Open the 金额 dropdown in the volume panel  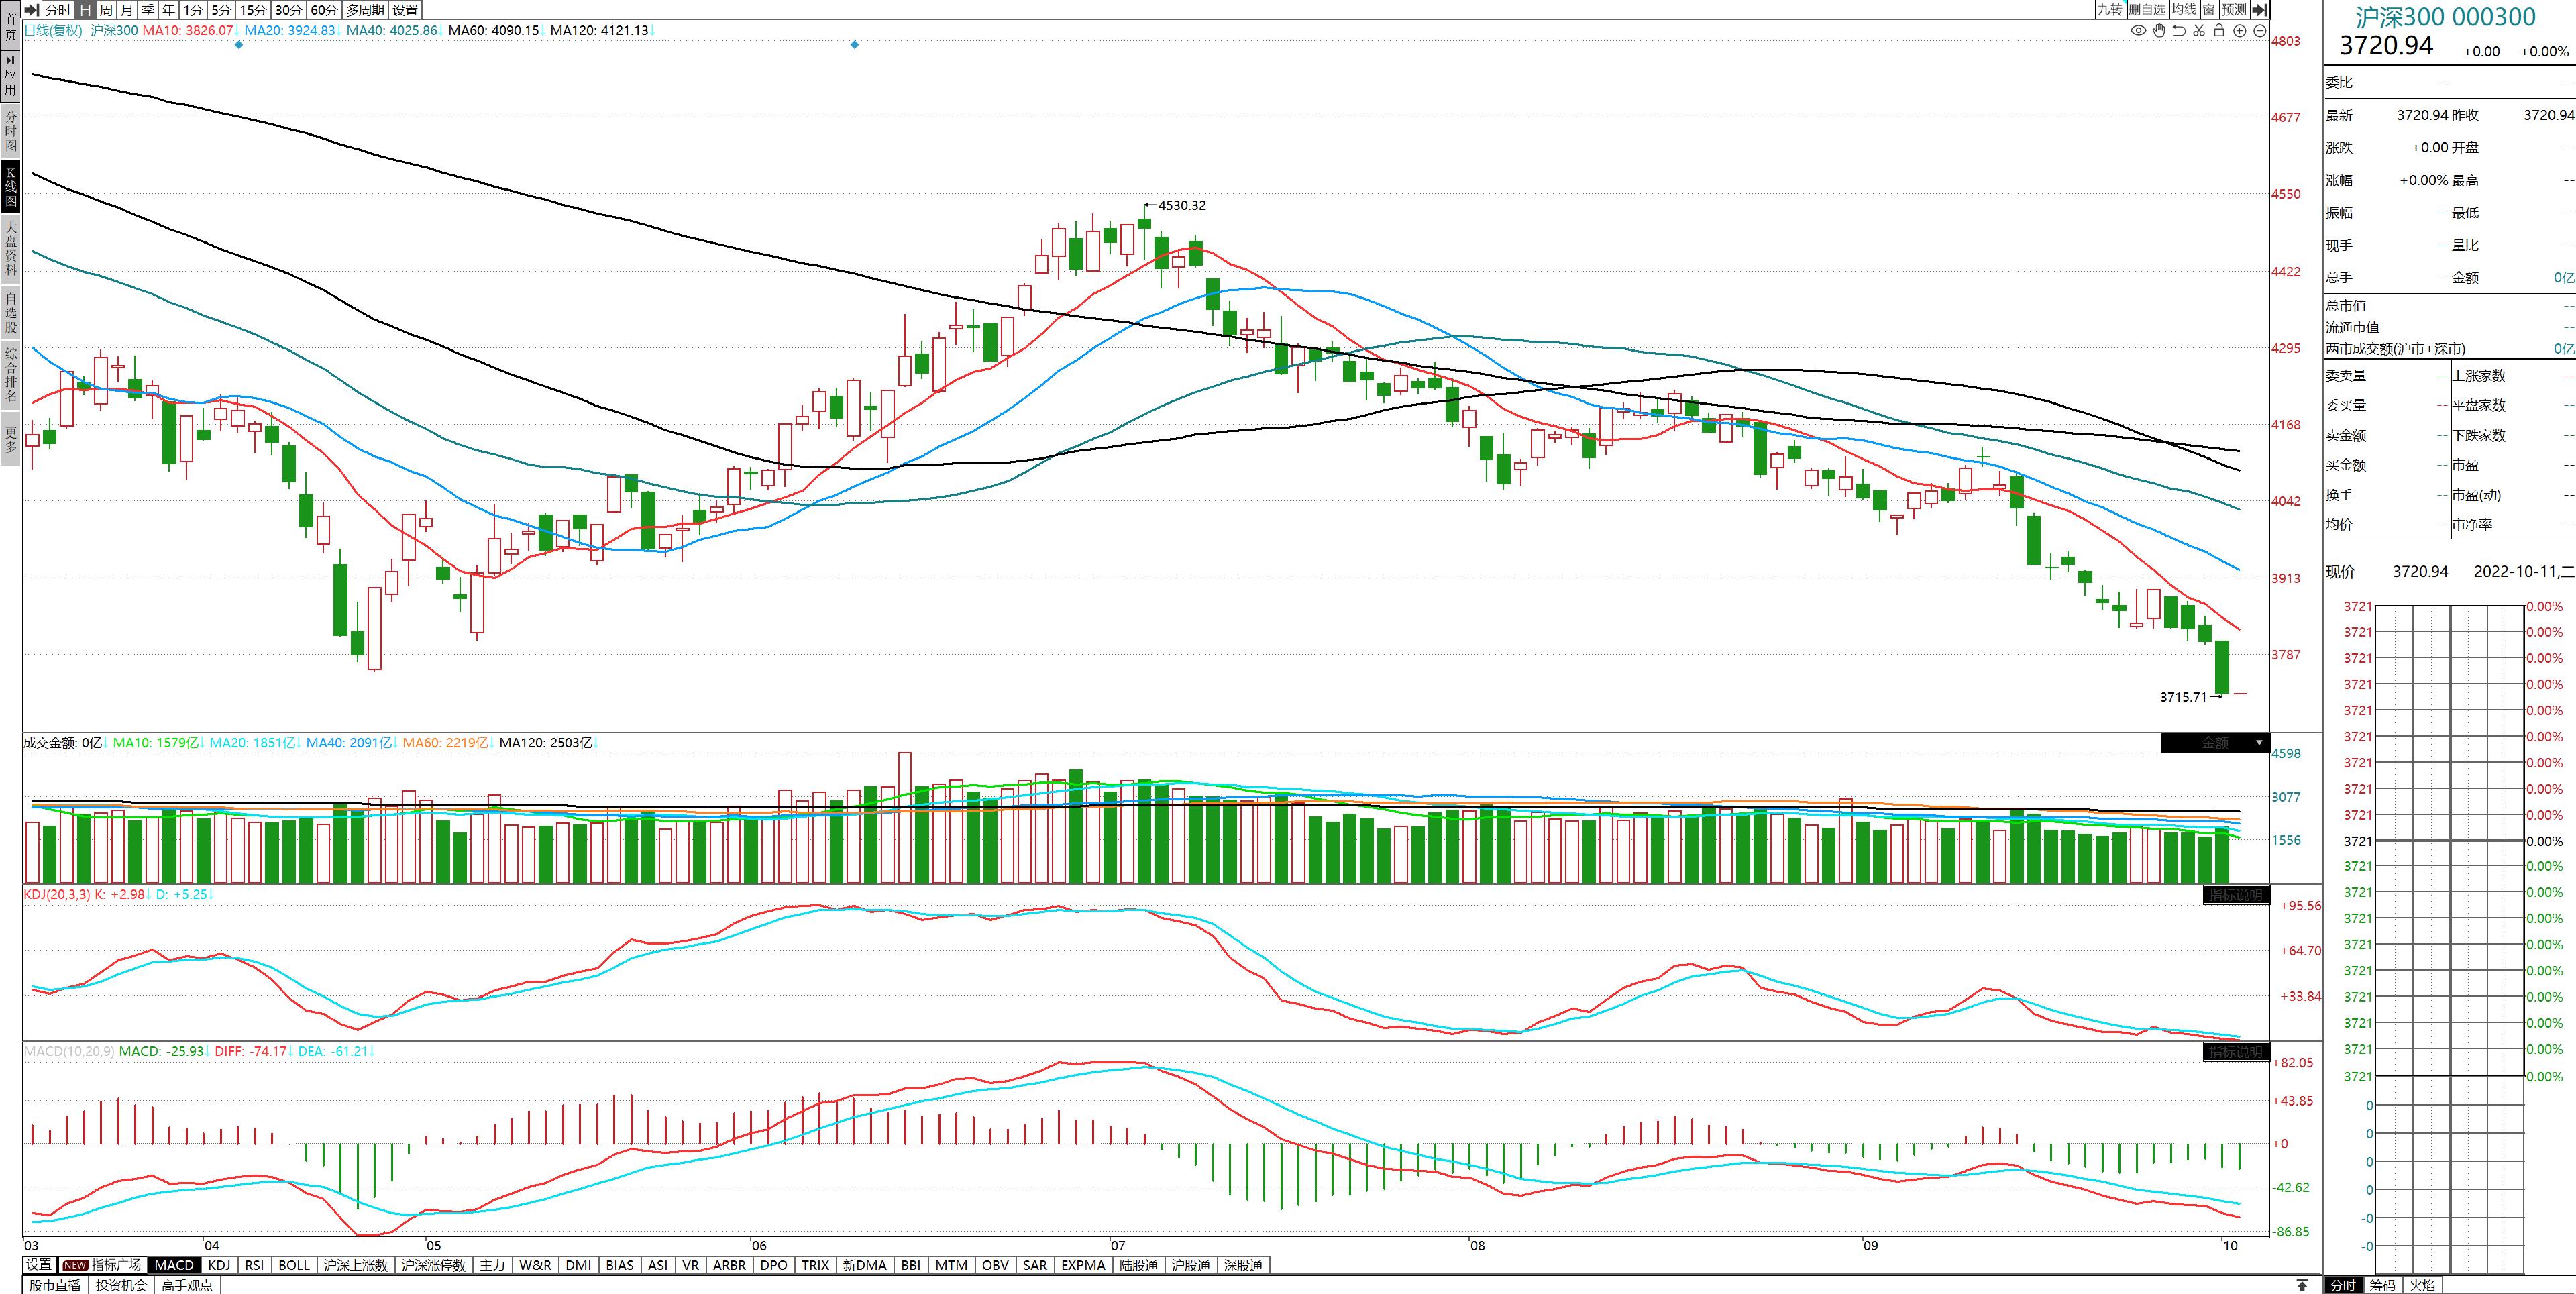point(2258,743)
